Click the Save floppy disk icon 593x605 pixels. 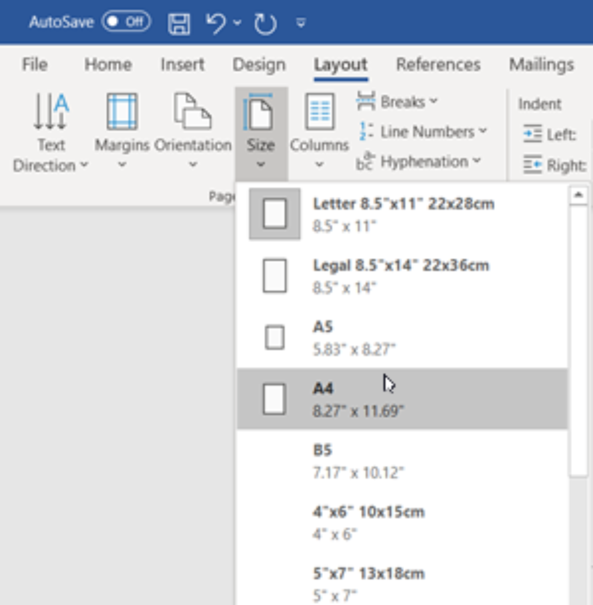pyautogui.click(x=179, y=23)
